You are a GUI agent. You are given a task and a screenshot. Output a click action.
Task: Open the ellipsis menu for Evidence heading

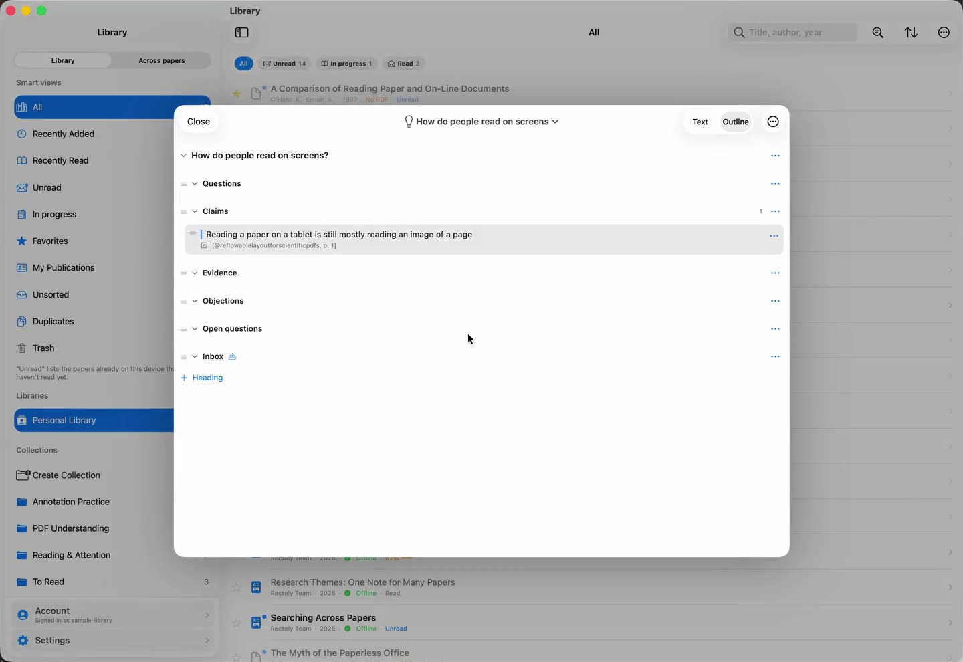pyautogui.click(x=775, y=273)
